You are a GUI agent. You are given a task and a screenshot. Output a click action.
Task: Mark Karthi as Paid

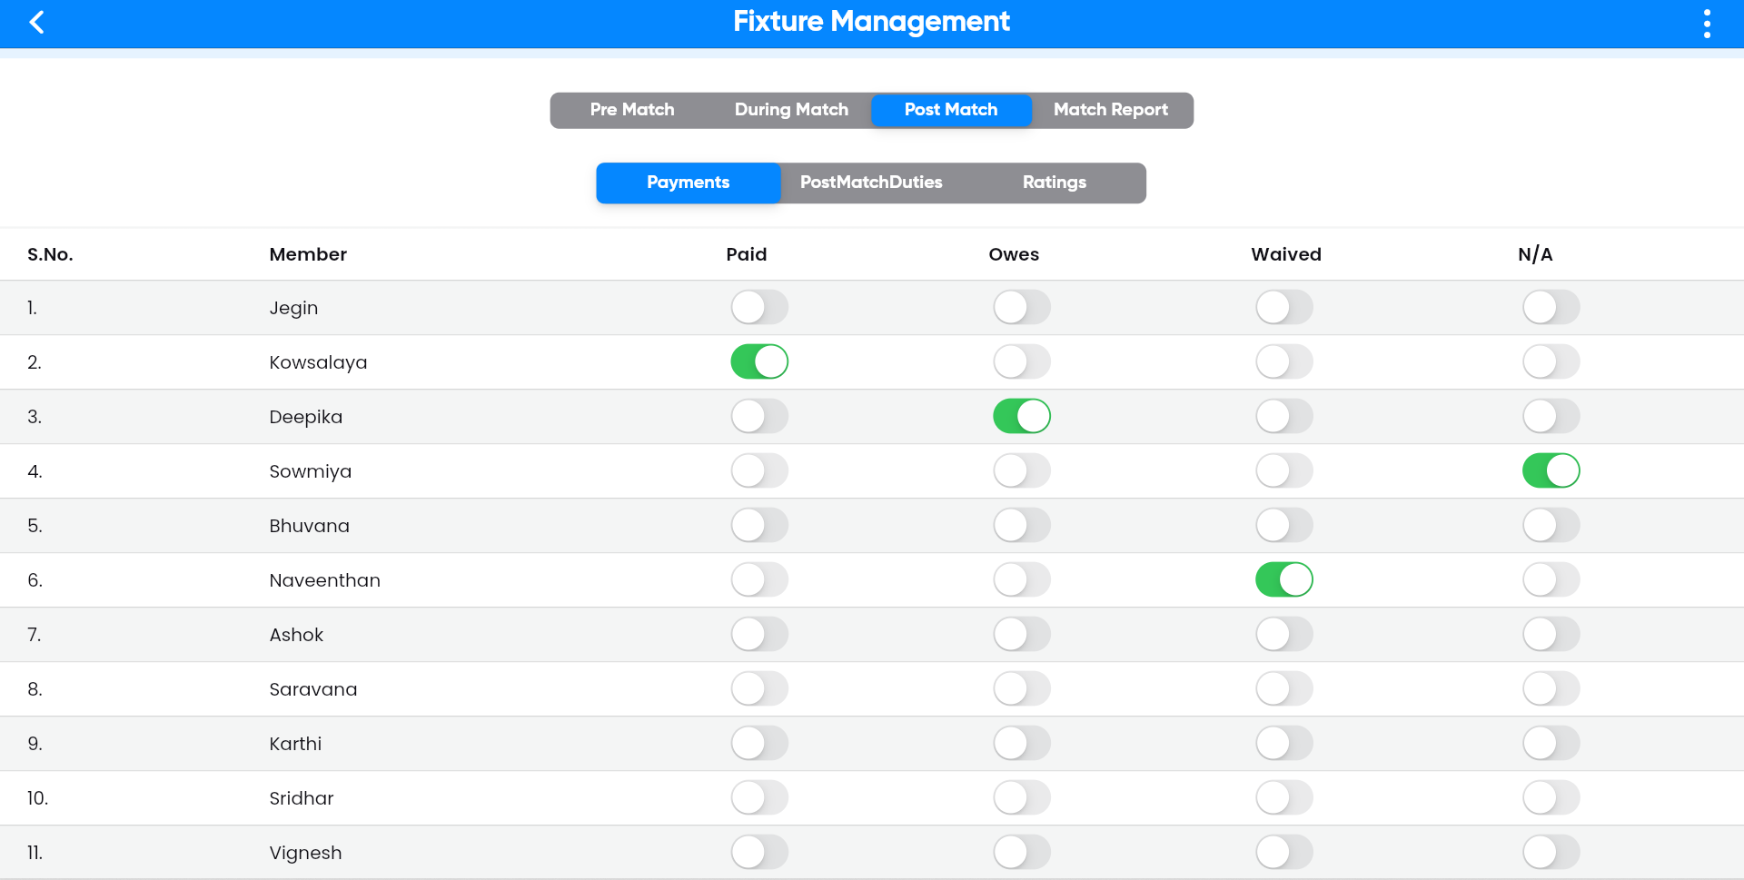(758, 744)
